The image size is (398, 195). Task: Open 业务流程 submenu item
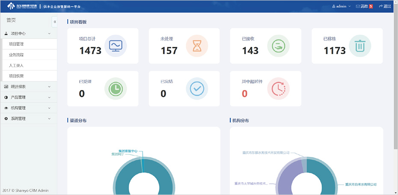29,55
